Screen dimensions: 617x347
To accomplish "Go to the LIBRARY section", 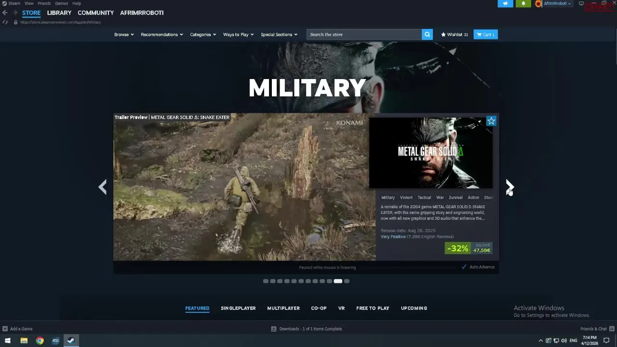I will point(59,13).
